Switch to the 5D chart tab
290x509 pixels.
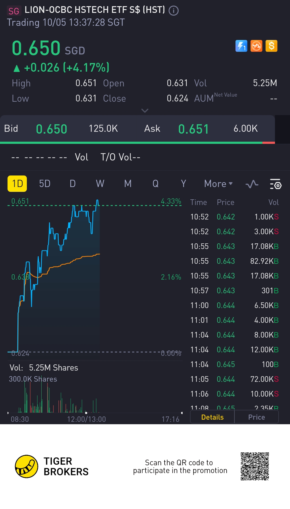point(45,184)
